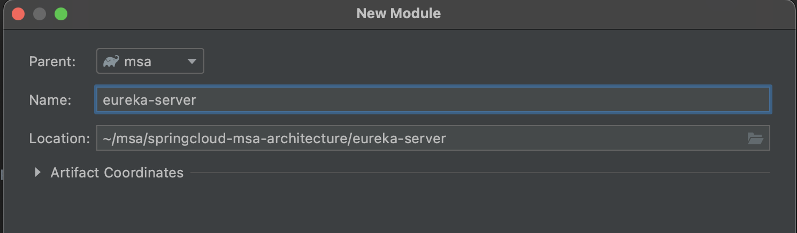This screenshot has height=233, width=797.
Task: Click the Name label
Action: pos(50,100)
